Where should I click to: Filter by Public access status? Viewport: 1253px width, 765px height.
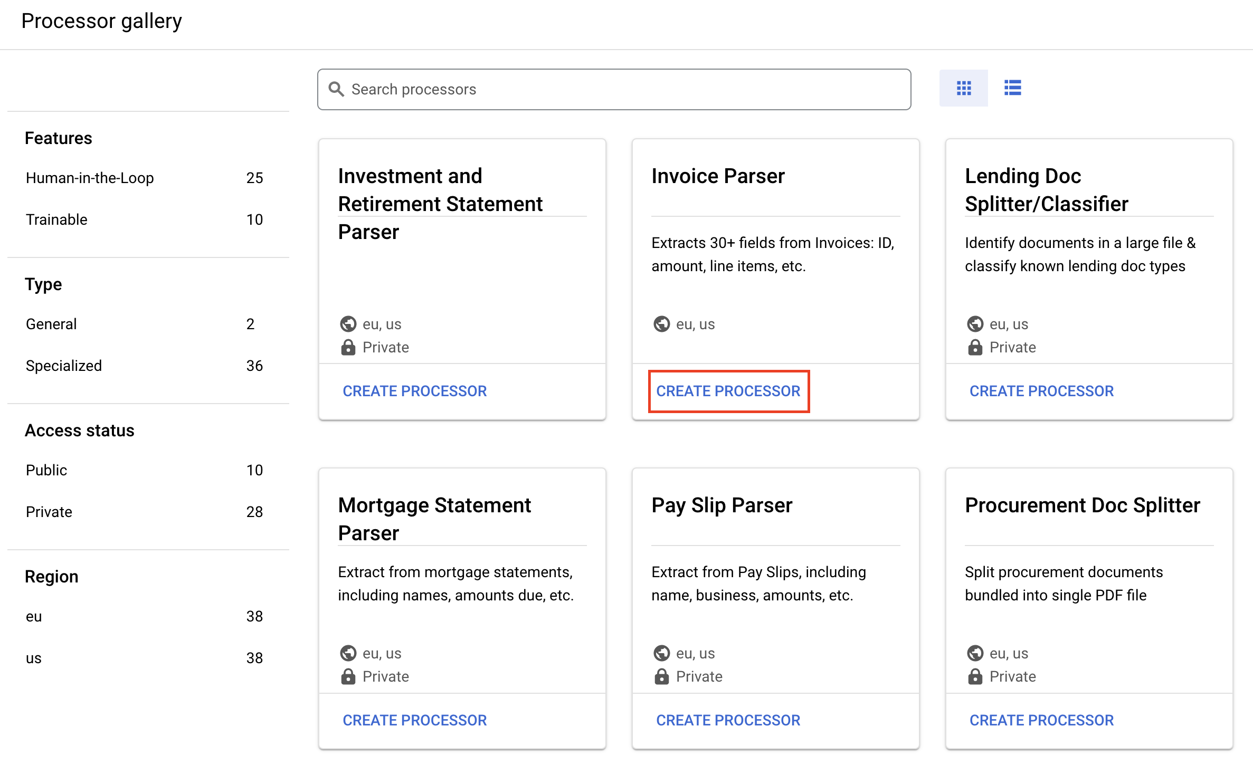click(45, 469)
